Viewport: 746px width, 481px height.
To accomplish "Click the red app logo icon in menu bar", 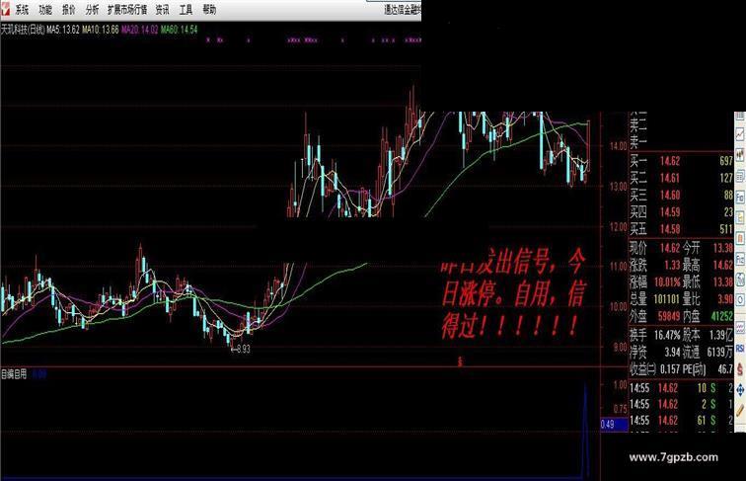I will [5, 9].
